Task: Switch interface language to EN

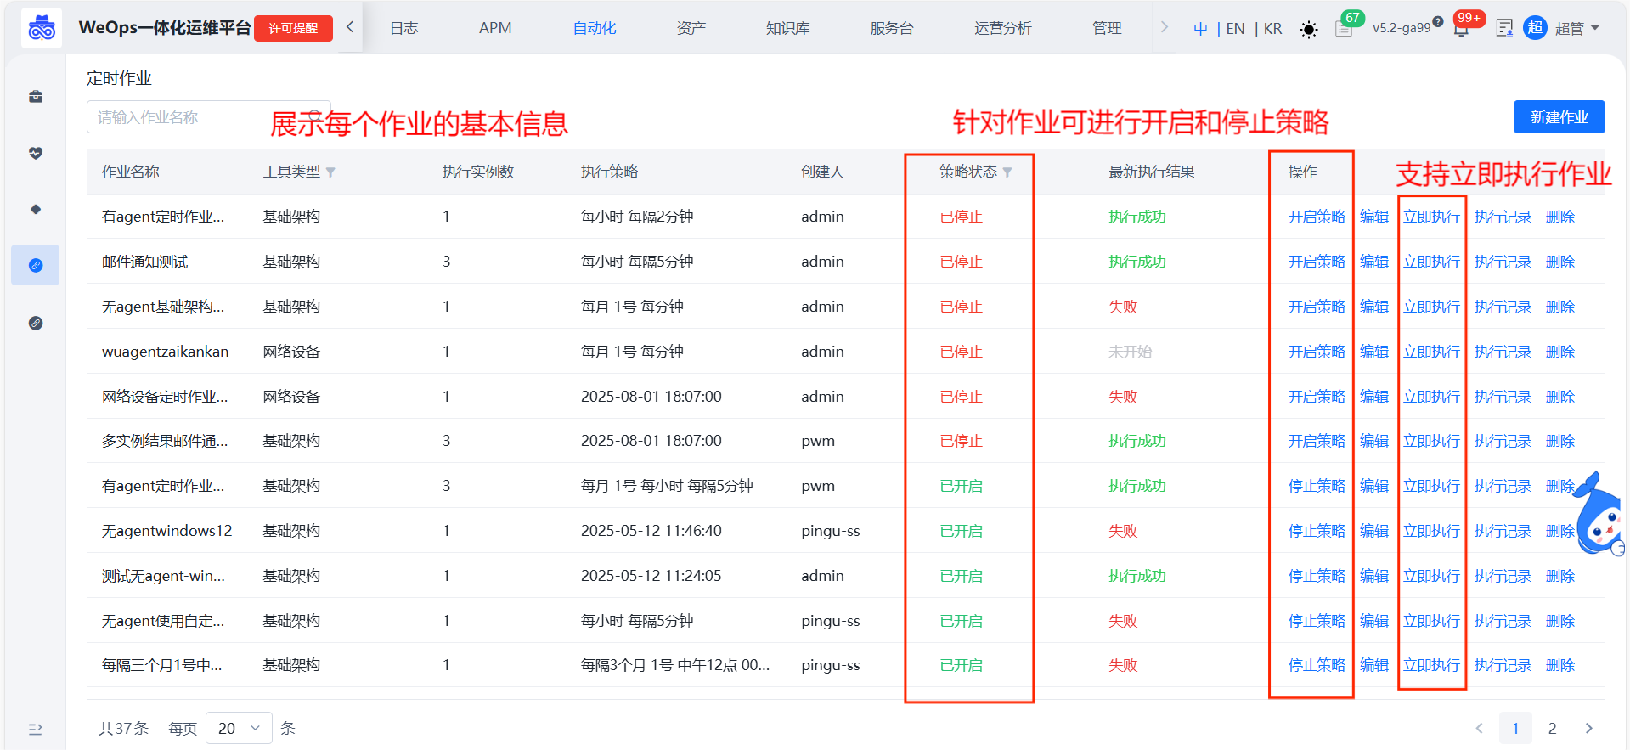Action: (x=1235, y=29)
